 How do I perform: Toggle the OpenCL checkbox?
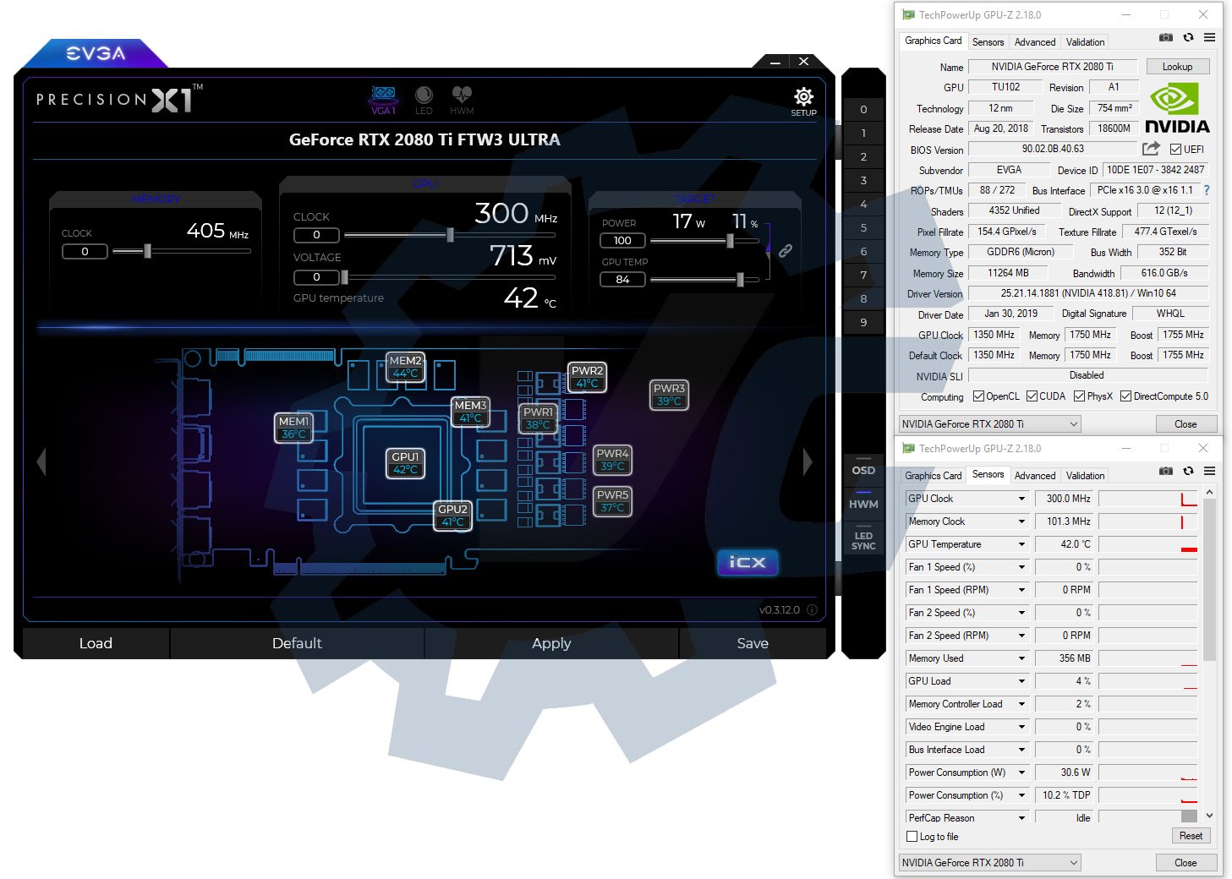[x=978, y=396]
